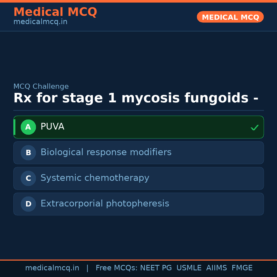Click the Medical MCQ logo text
Image resolution: width=277 pixels, height=277 pixels.
(x=55, y=12)
